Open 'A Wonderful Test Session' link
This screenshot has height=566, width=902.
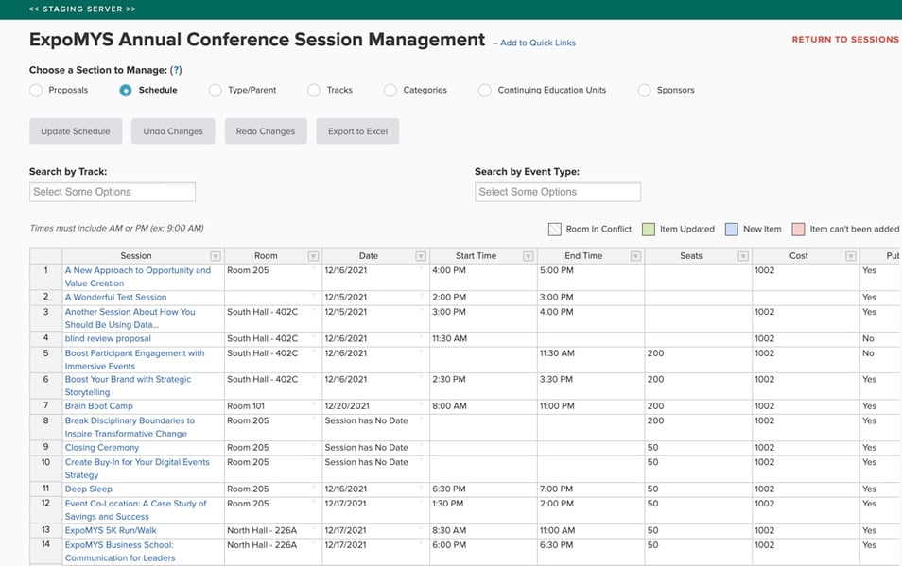pyautogui.click(x=115, y=297)
